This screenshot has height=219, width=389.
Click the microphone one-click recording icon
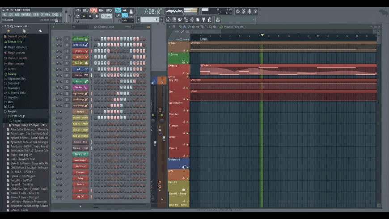(x=249, y=11)
